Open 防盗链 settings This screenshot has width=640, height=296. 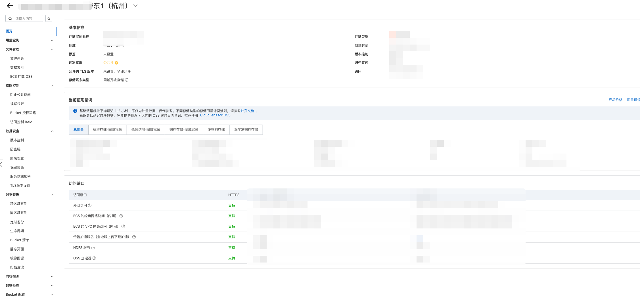tap(15, 149)
